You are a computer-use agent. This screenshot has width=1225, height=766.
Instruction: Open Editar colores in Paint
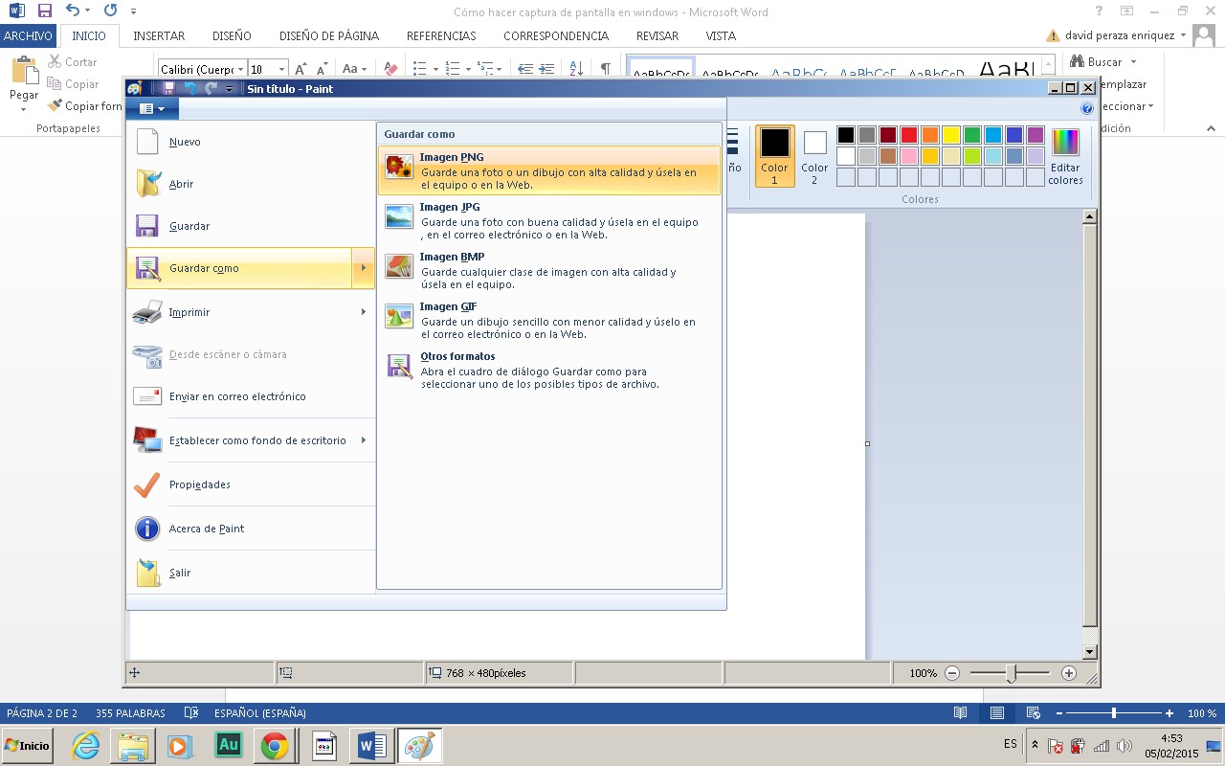(x=1065, y=156)
